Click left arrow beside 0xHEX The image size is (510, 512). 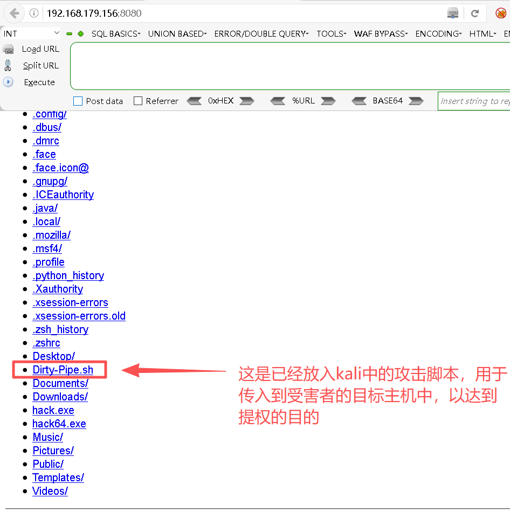tap(195, 101)
